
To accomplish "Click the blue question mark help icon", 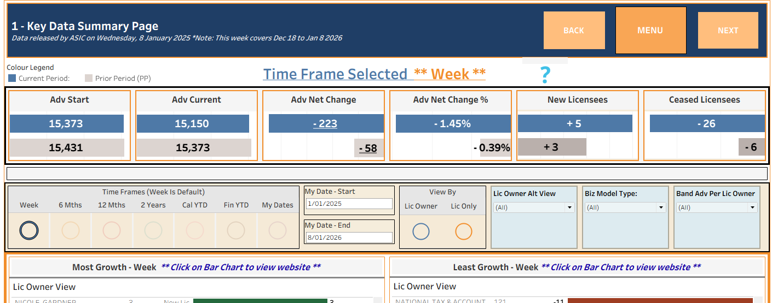I will (544, 75).
